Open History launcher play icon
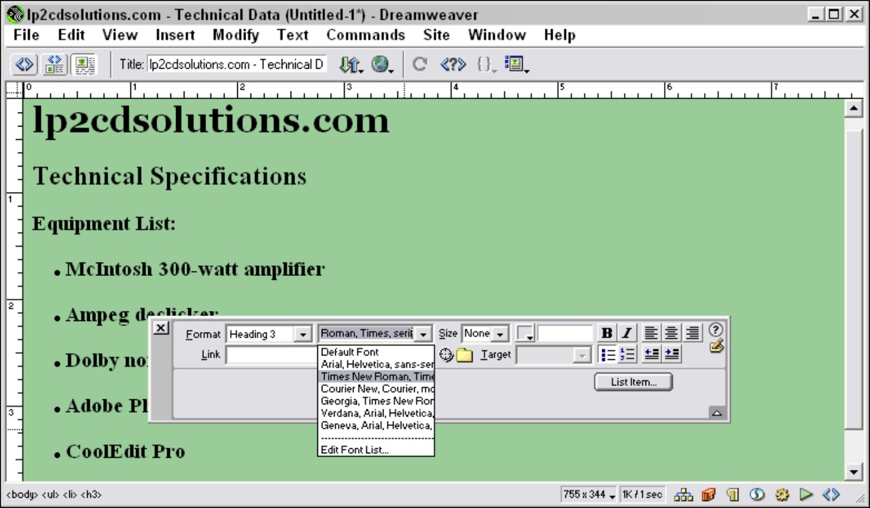This screenshot has height=508, width=870. [x=806, y=494]
